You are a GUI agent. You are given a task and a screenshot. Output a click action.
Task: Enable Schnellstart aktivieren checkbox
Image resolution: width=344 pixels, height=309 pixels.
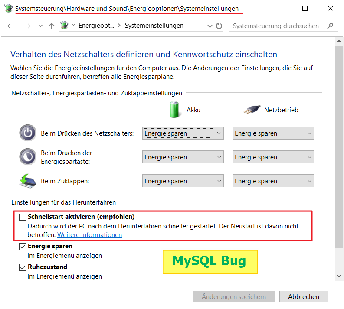23,217
